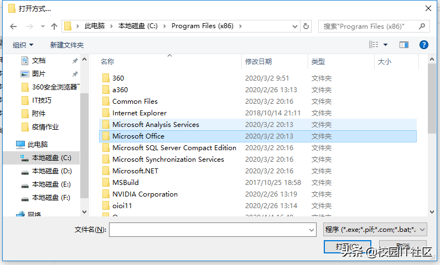Viewport: 440px width, 265px height.
Task: Expand chevron after 此电脑 breadcrumb
Action: pyautogui.click(x=111, y=26)
